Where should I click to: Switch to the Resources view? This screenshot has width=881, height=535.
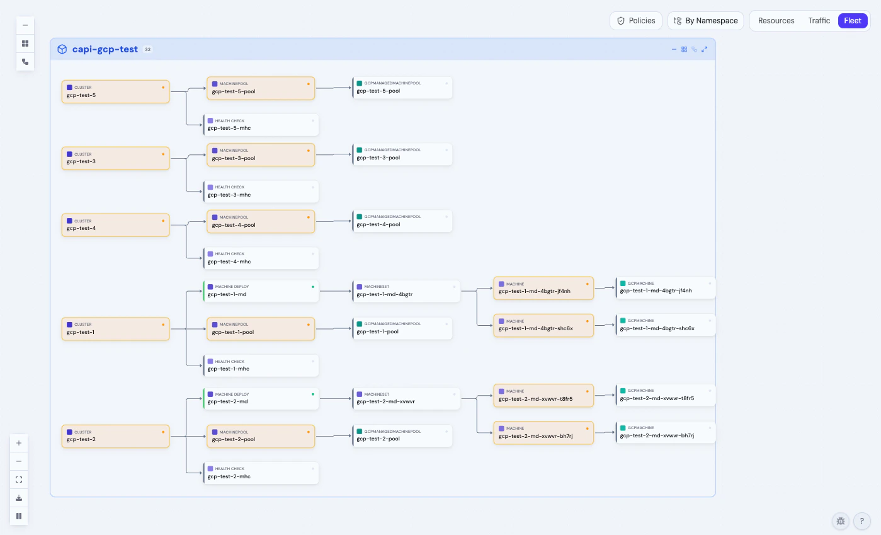pyautogui.click(x=776, y=21)
